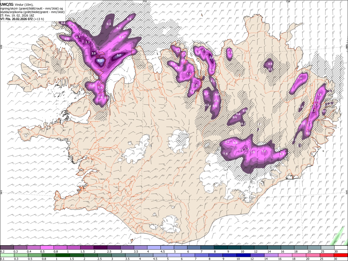Click the bright pink 0.5–0.8 snow scale swatch
Screen dimensions: 348x261
tap(47, 248)
